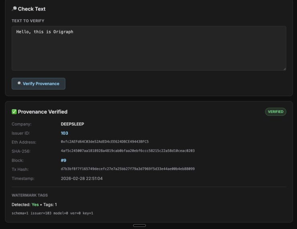Click the Company: field label

point(22,124)
